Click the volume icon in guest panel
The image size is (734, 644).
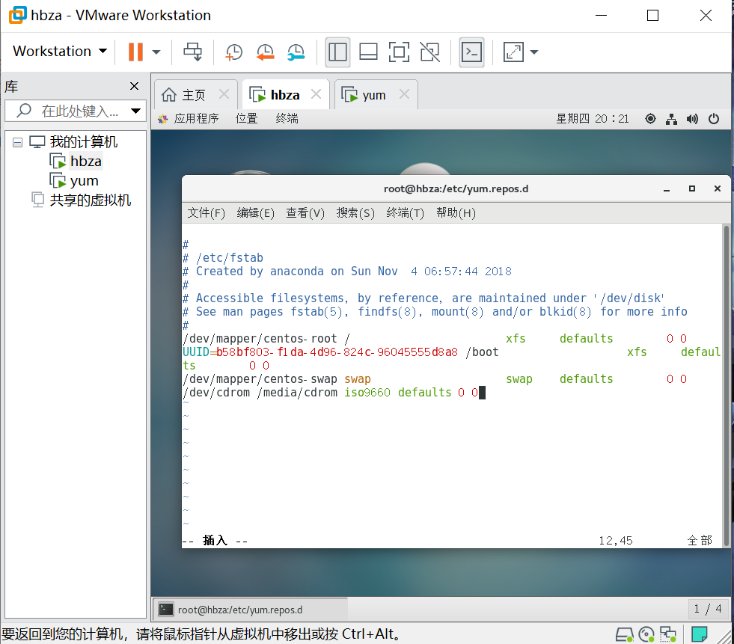pyautogui.click(x=692, y=119)
